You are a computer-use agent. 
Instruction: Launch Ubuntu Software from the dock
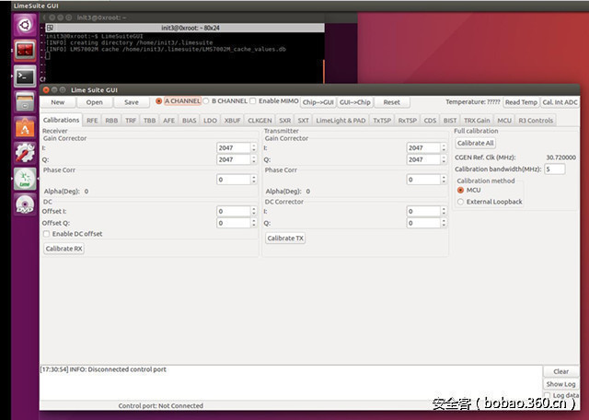24,128
